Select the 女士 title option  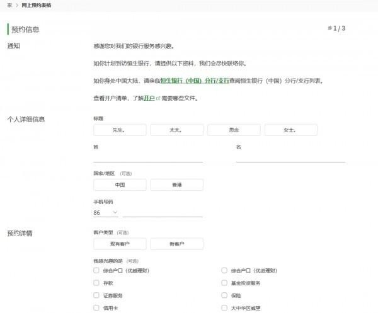[291, 130]
